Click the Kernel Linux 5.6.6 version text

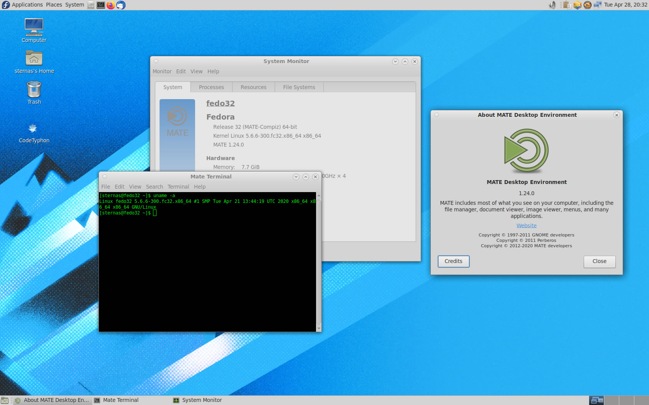267,136
